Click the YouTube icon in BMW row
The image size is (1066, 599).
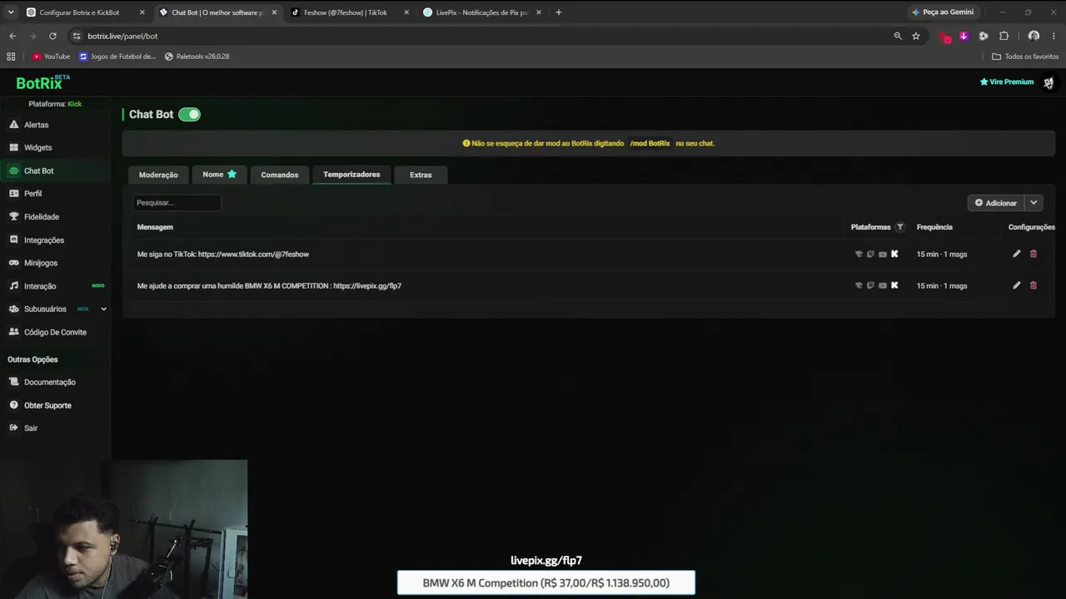point(883,285)
